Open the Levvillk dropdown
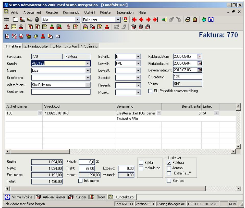The image size is (245, 208). coord(138,63)
